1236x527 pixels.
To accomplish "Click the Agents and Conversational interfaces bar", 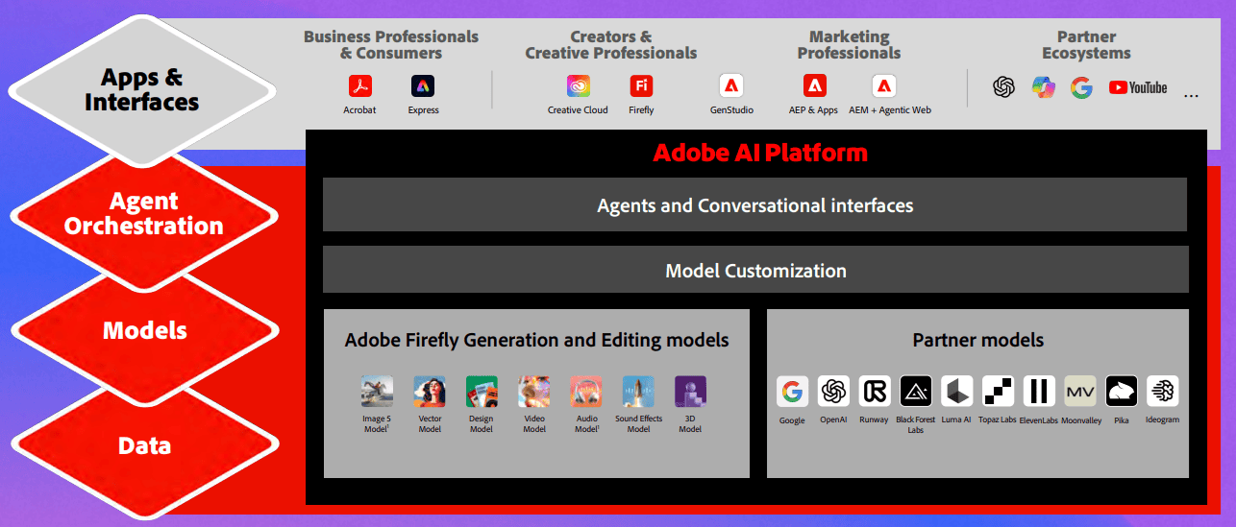I will coord(754,205).
